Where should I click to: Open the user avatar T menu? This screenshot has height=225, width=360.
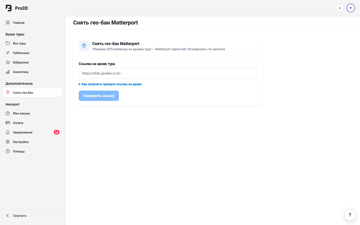pyautogui.click(x=351, y=8)
